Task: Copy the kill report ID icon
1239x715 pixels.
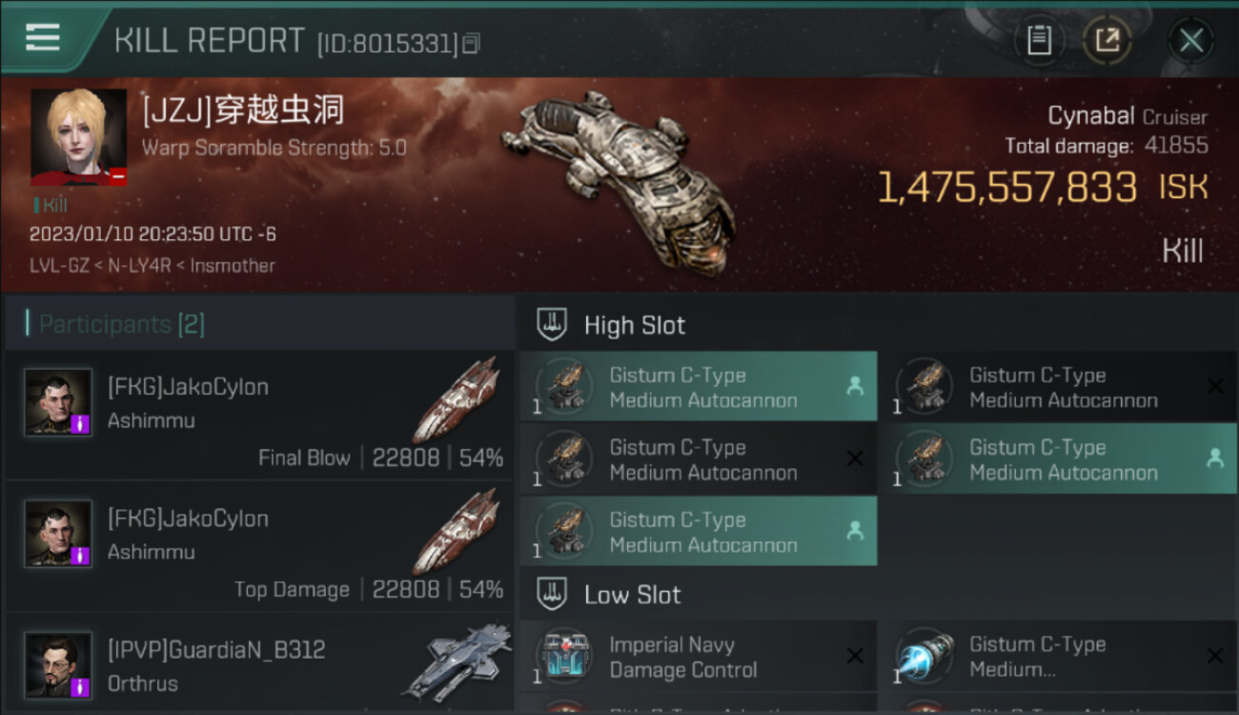Action: [471, 43]
